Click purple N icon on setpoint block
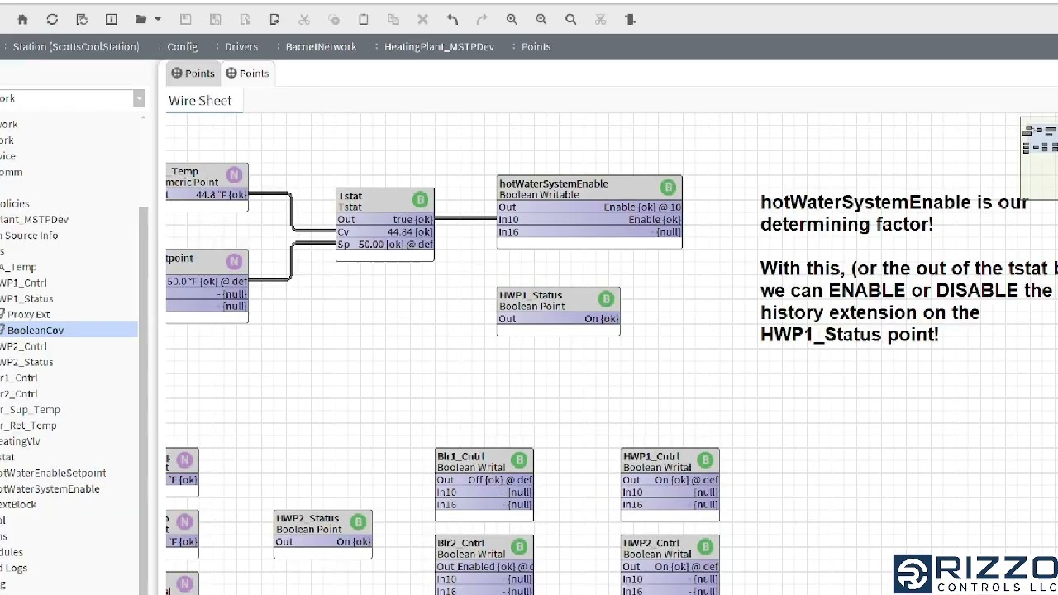This screenshot has height=595, width=1058. pos(234,262)
